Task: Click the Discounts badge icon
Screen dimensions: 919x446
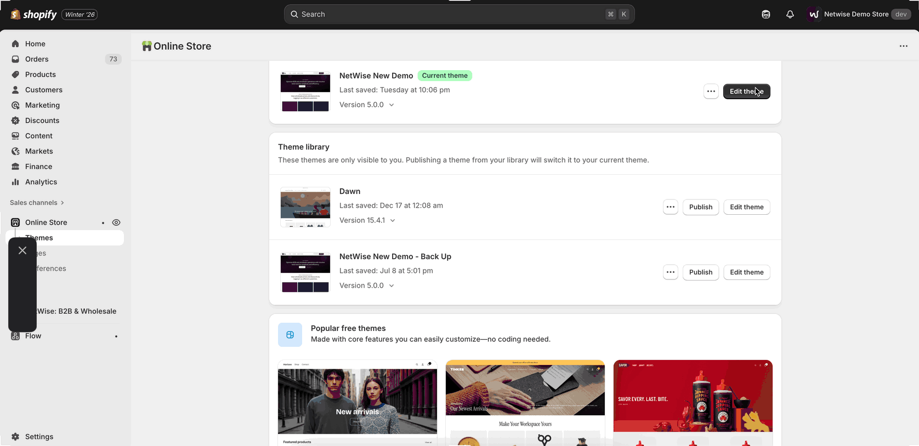Action: [x=15, y=121]
